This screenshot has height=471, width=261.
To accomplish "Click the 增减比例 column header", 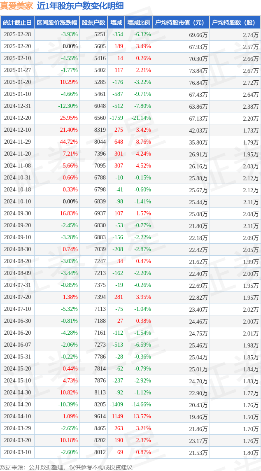I will pyautogui.click(x=139, y=23).
